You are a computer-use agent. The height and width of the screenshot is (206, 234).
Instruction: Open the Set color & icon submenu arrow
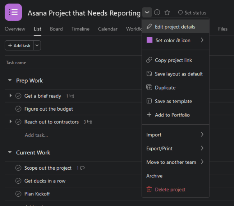click(x=202, y=40)
